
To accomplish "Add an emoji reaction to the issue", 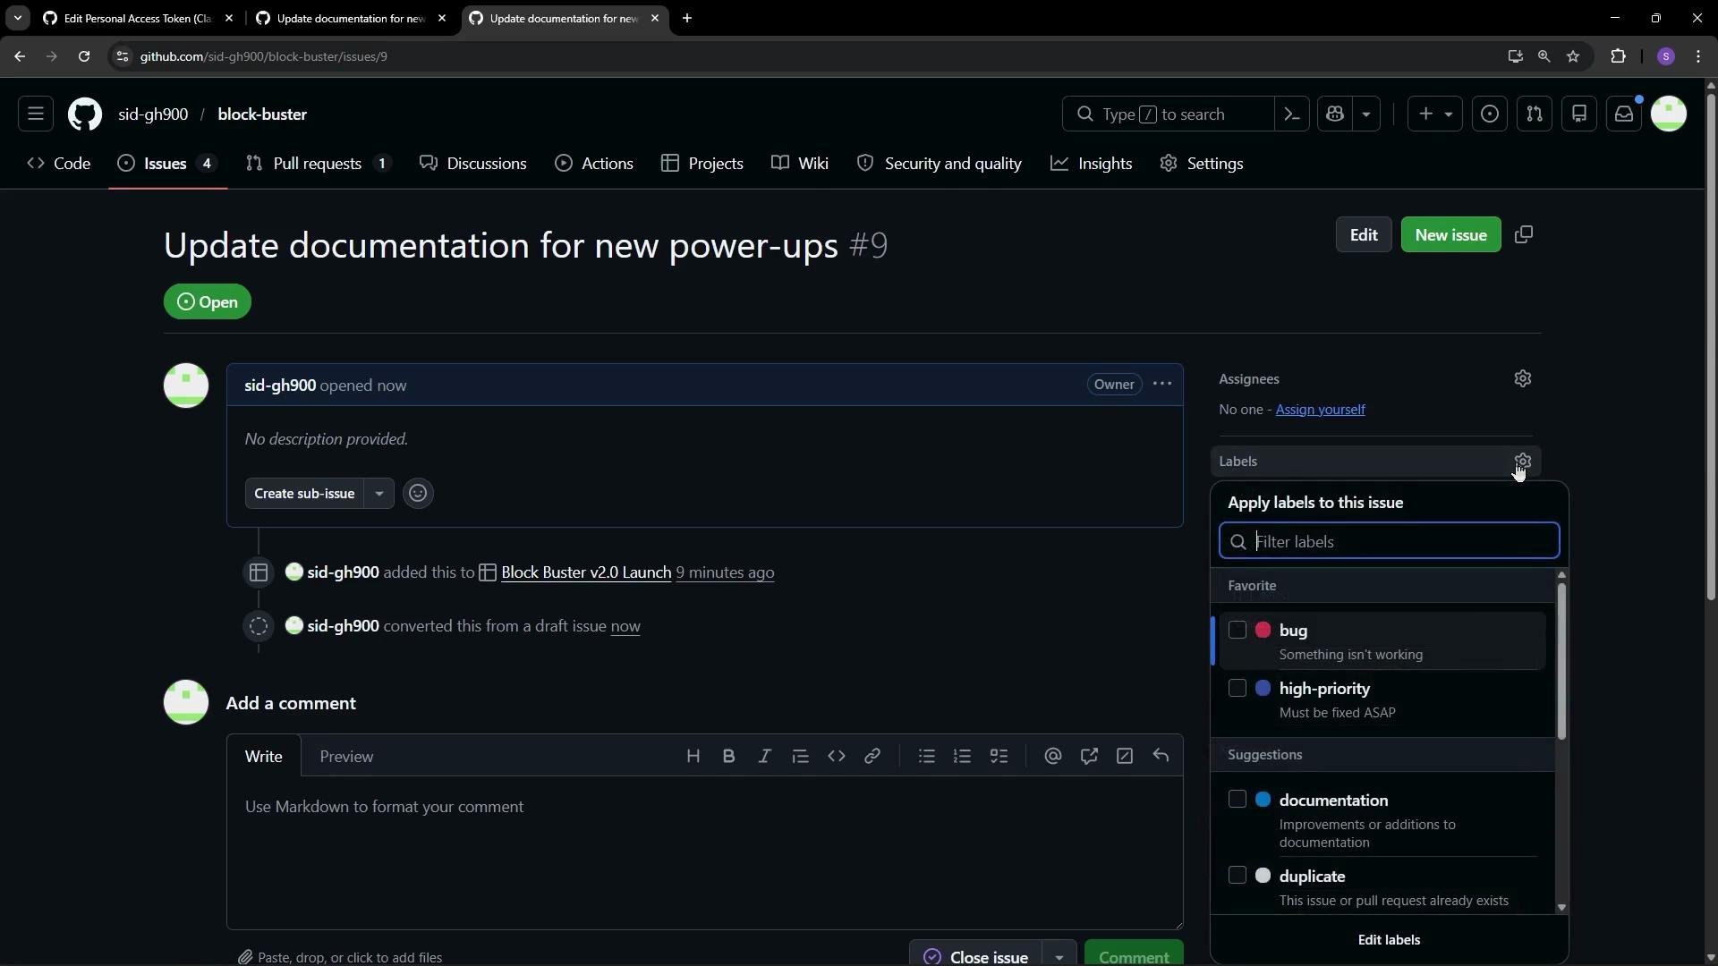I will click(418, 494).
